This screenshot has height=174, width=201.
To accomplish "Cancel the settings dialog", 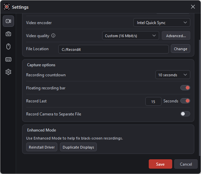I will point(186,164).
